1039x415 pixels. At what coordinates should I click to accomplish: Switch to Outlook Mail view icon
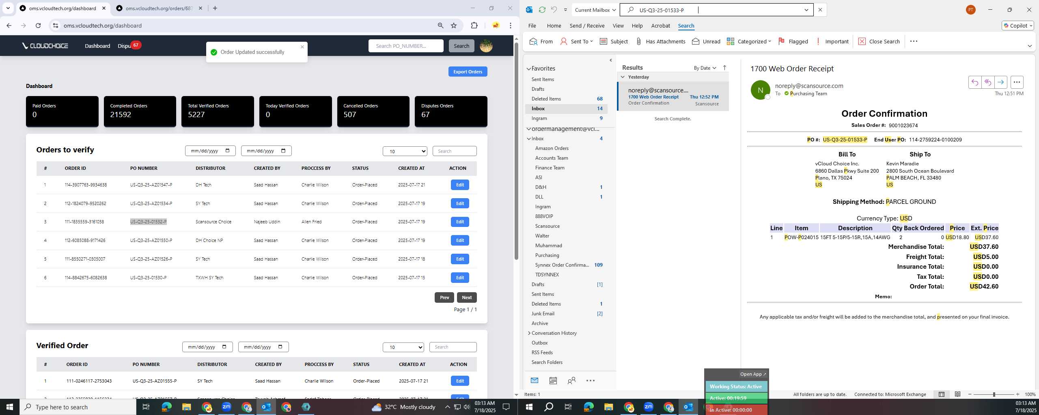(535, 380)
